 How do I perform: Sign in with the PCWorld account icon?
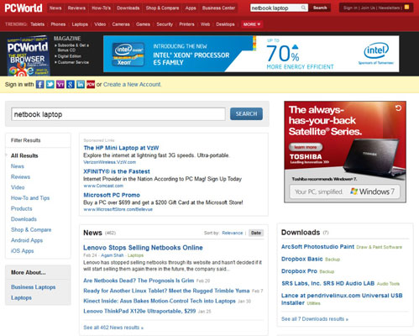tap(91, 84)
